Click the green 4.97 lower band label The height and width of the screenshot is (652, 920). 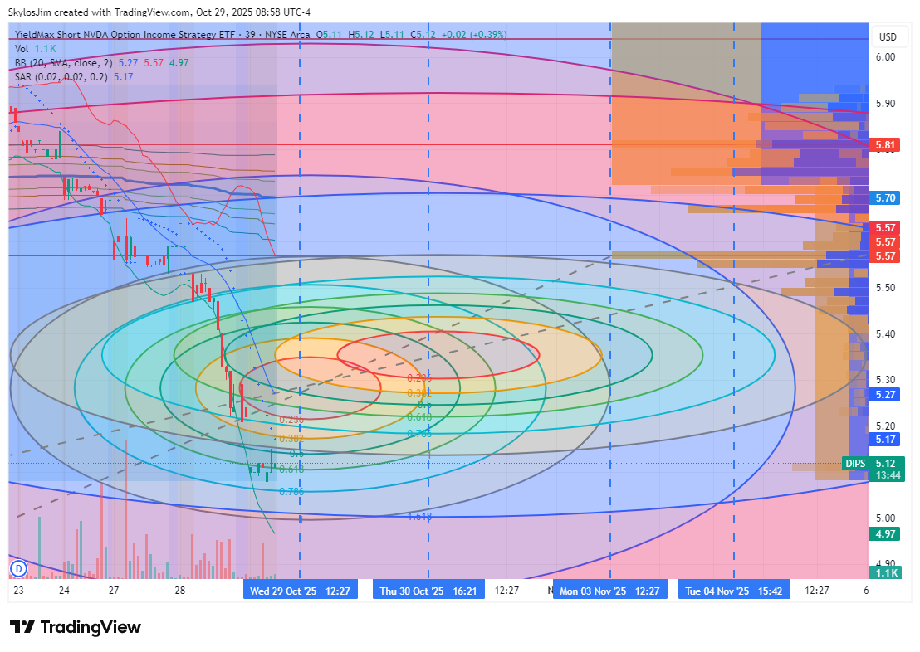885,534
